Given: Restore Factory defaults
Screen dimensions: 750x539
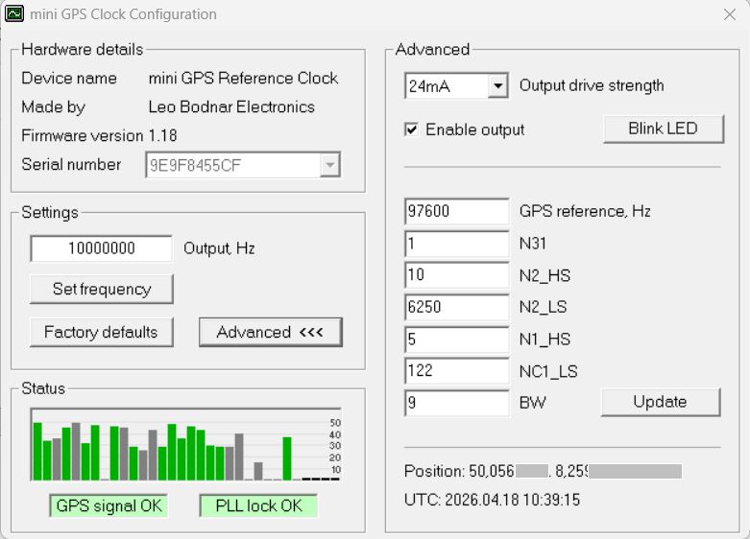Looking at the screenshot, I should click(x=101, y=333).
